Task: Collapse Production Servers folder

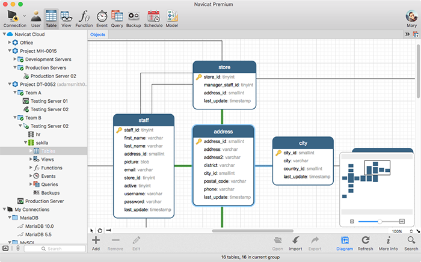Action: (x=15, y=67)
